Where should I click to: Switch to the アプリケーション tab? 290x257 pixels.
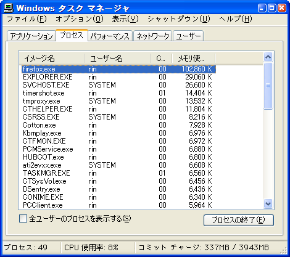31,36
